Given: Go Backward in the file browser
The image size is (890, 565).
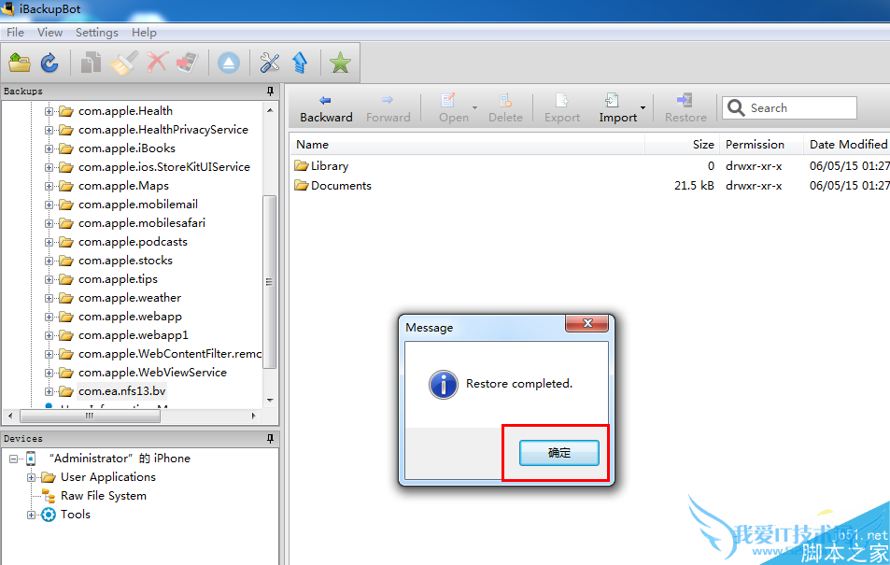Looking at the screenshot, I should [x=326, y=108].
